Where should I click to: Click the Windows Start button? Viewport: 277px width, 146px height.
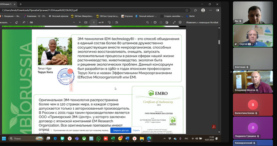tap(4, 139)
